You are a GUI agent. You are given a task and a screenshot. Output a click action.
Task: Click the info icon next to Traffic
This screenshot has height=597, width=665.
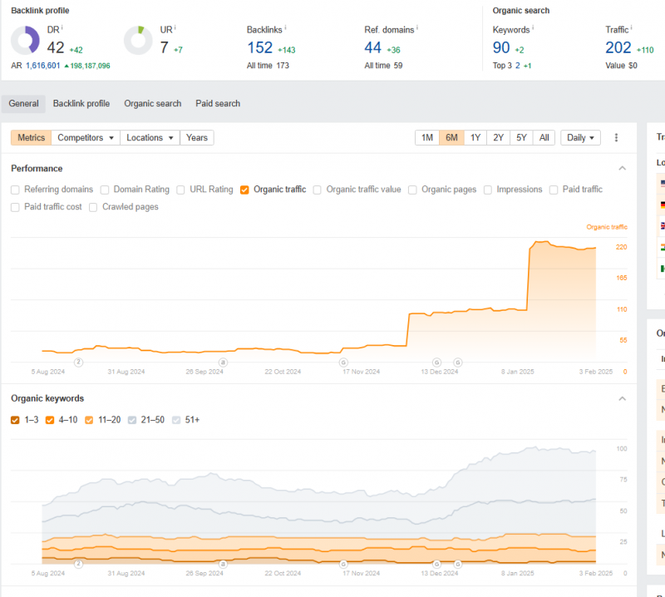tap(633, 27)
